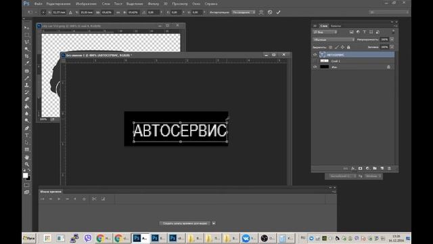Open timeline creation type dropdown arrow
The image size is (433, 244).
pos(214,223)
